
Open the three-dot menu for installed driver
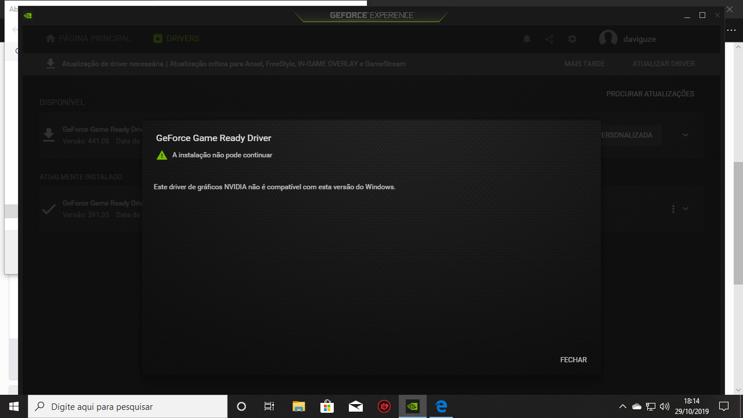click(673, 208)
